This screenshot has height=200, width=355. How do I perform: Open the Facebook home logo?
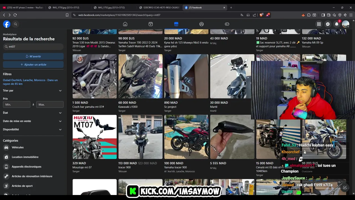7,24
